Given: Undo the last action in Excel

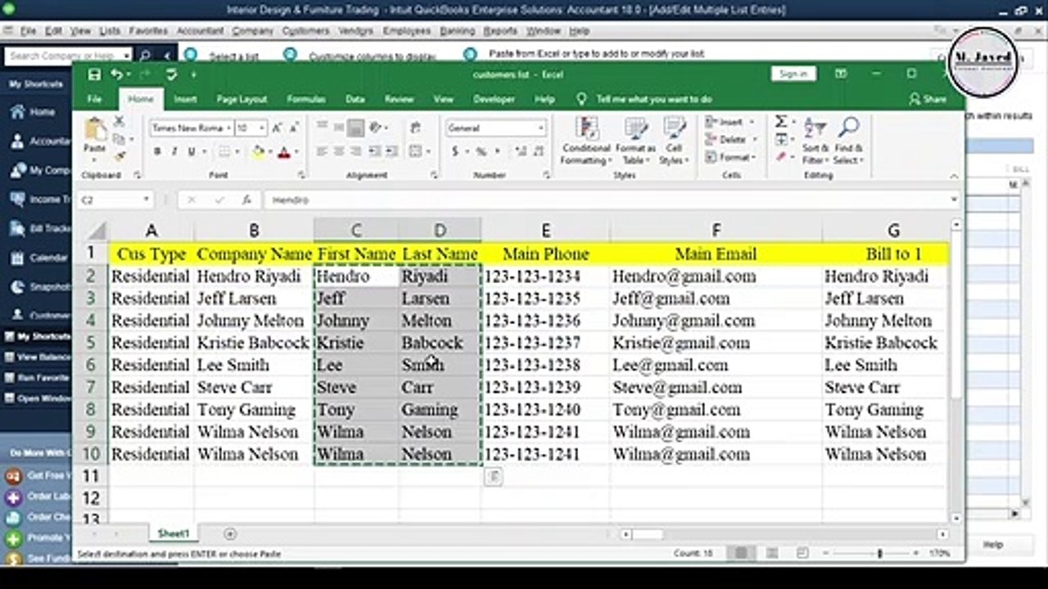Looking at the screenshot, I should tap(117, 74).
